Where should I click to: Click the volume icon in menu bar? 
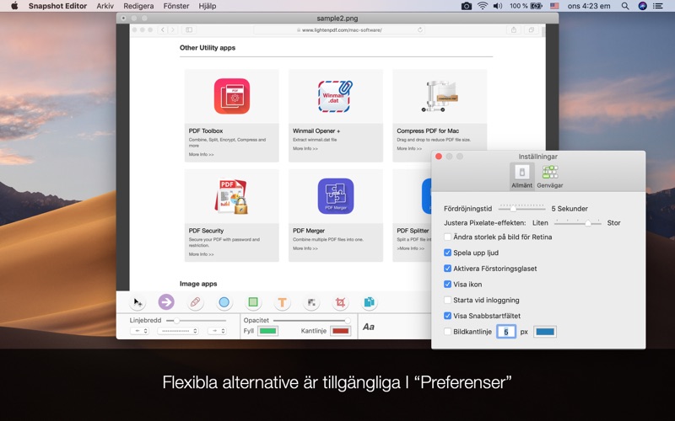tap(498, 6)
